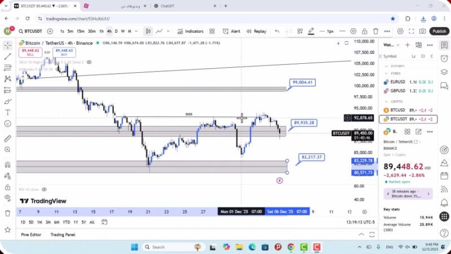Activate the Zoom In magnifier tool
Image resolution: width=451 pixels, height=254 pixels.
click(8, 151)
